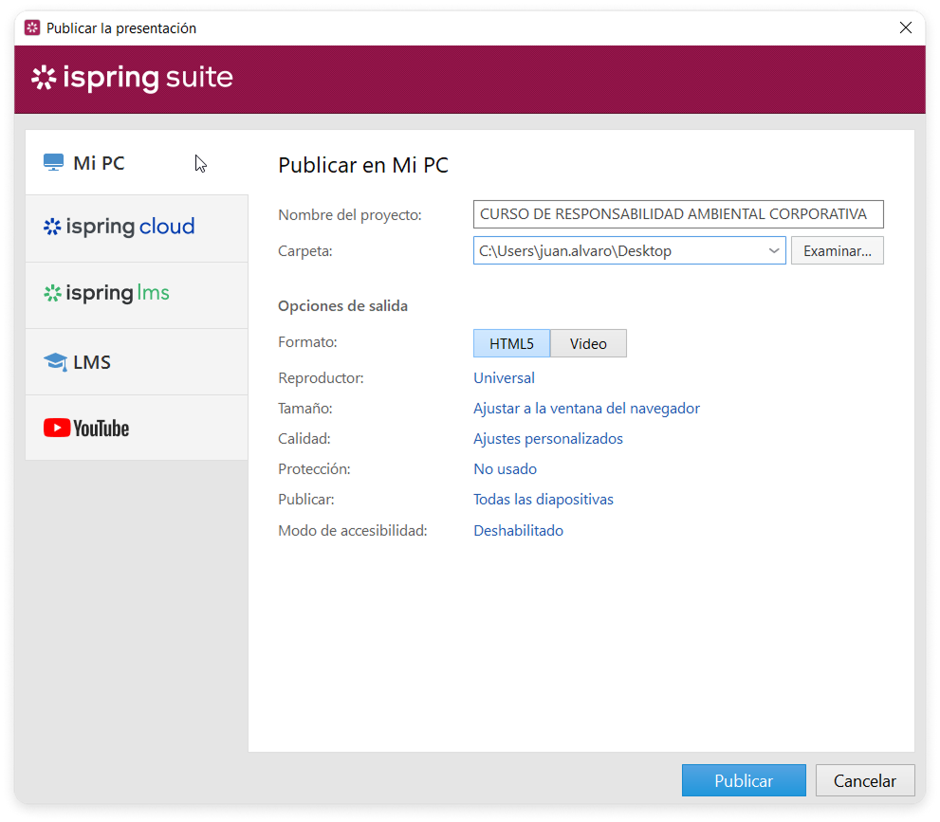940x822 pixels.
Task: Change size via Ajustar a la ventana link
Action: tap(586, 409)
